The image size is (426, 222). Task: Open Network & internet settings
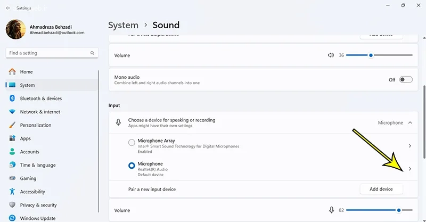pos(40,112)
